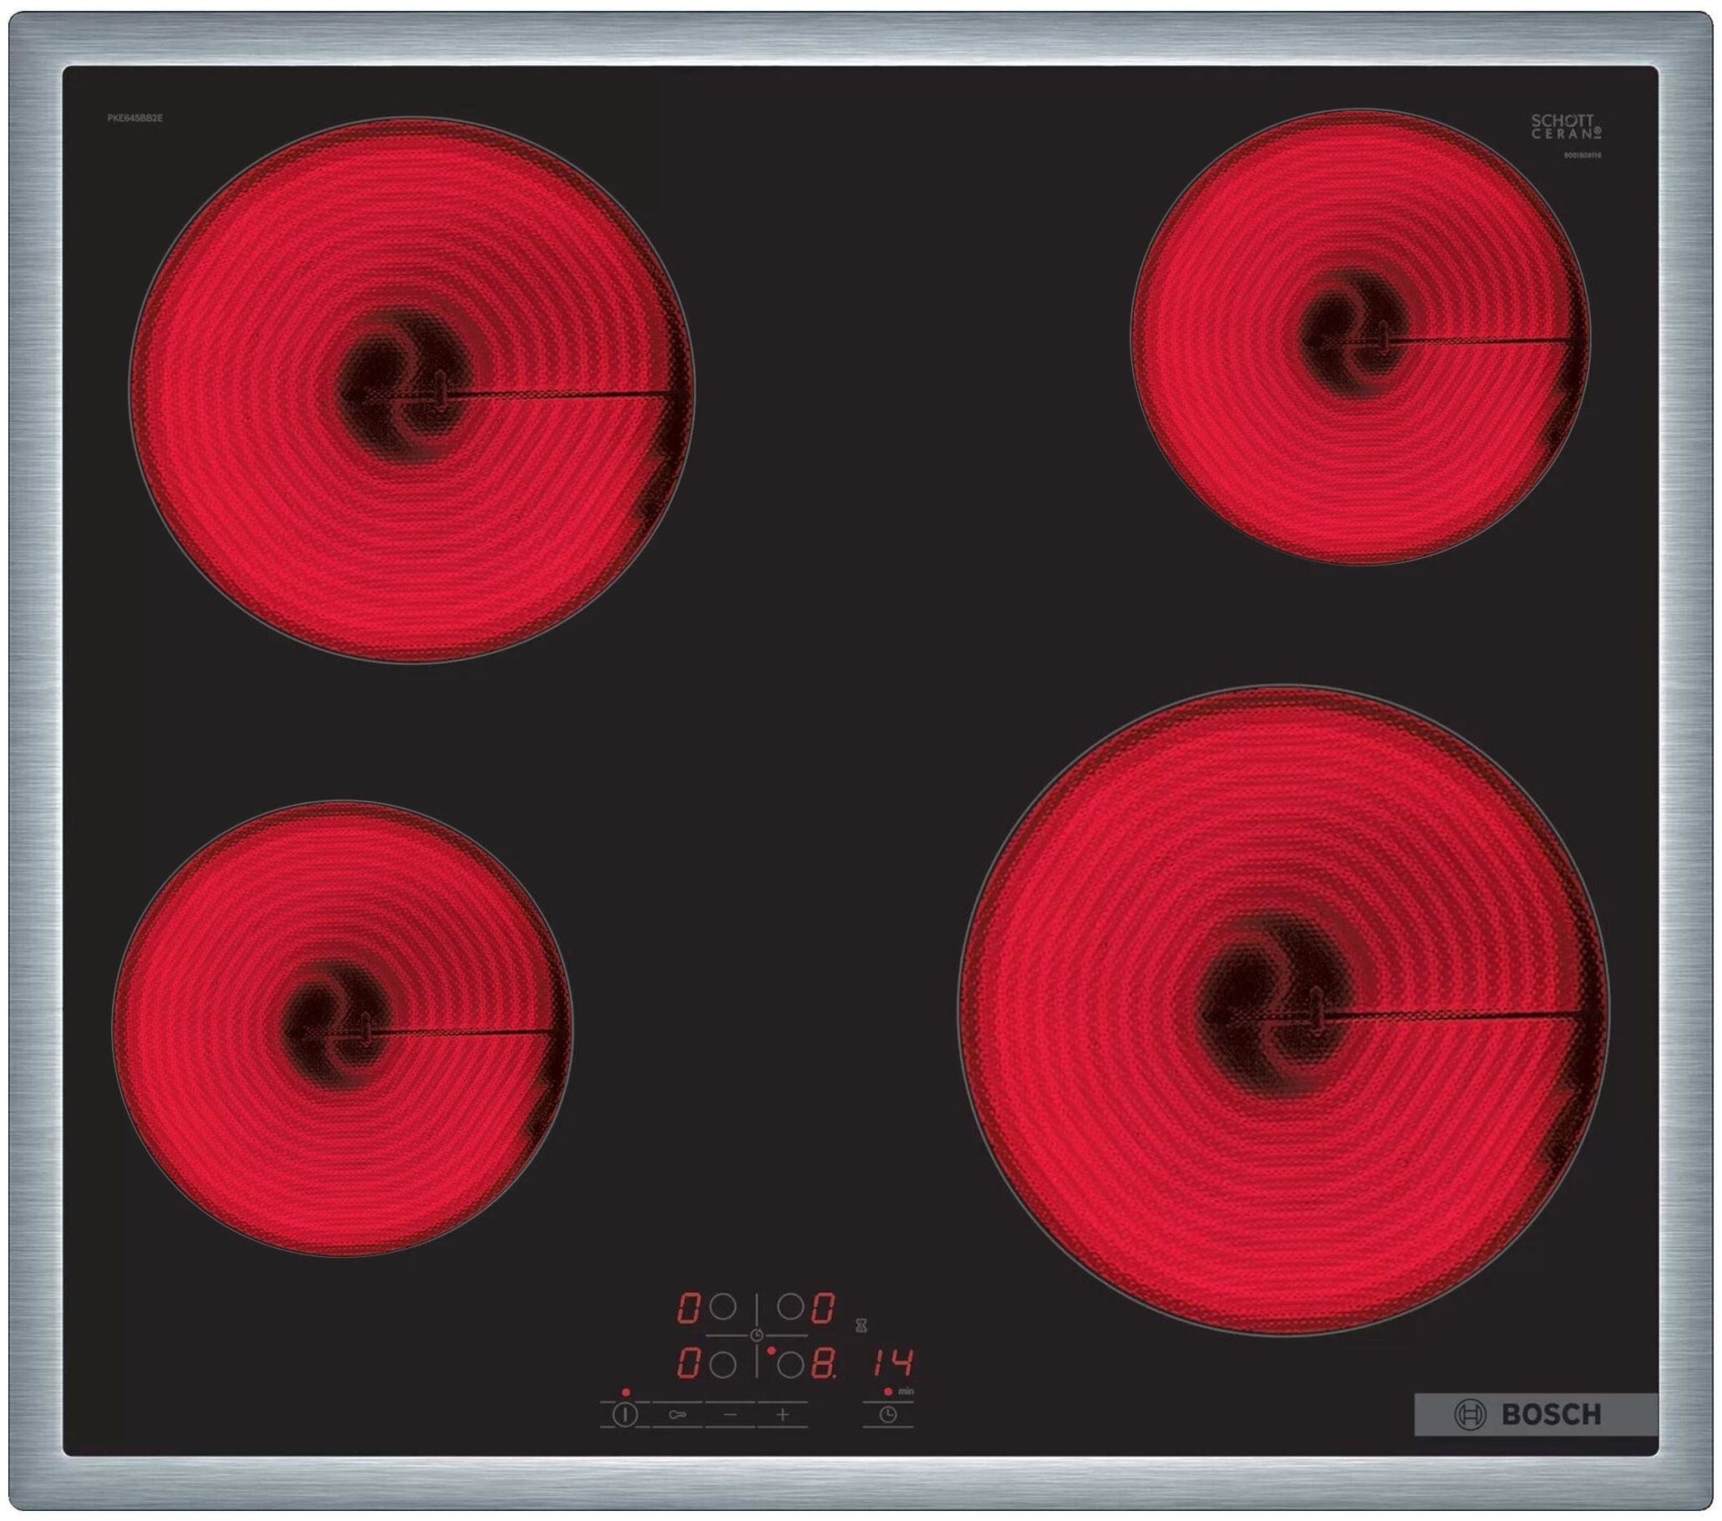This screenshot has height=1521, width=1722.
Task: Tap the heat level 8 display
Action: pos(825,1364)
